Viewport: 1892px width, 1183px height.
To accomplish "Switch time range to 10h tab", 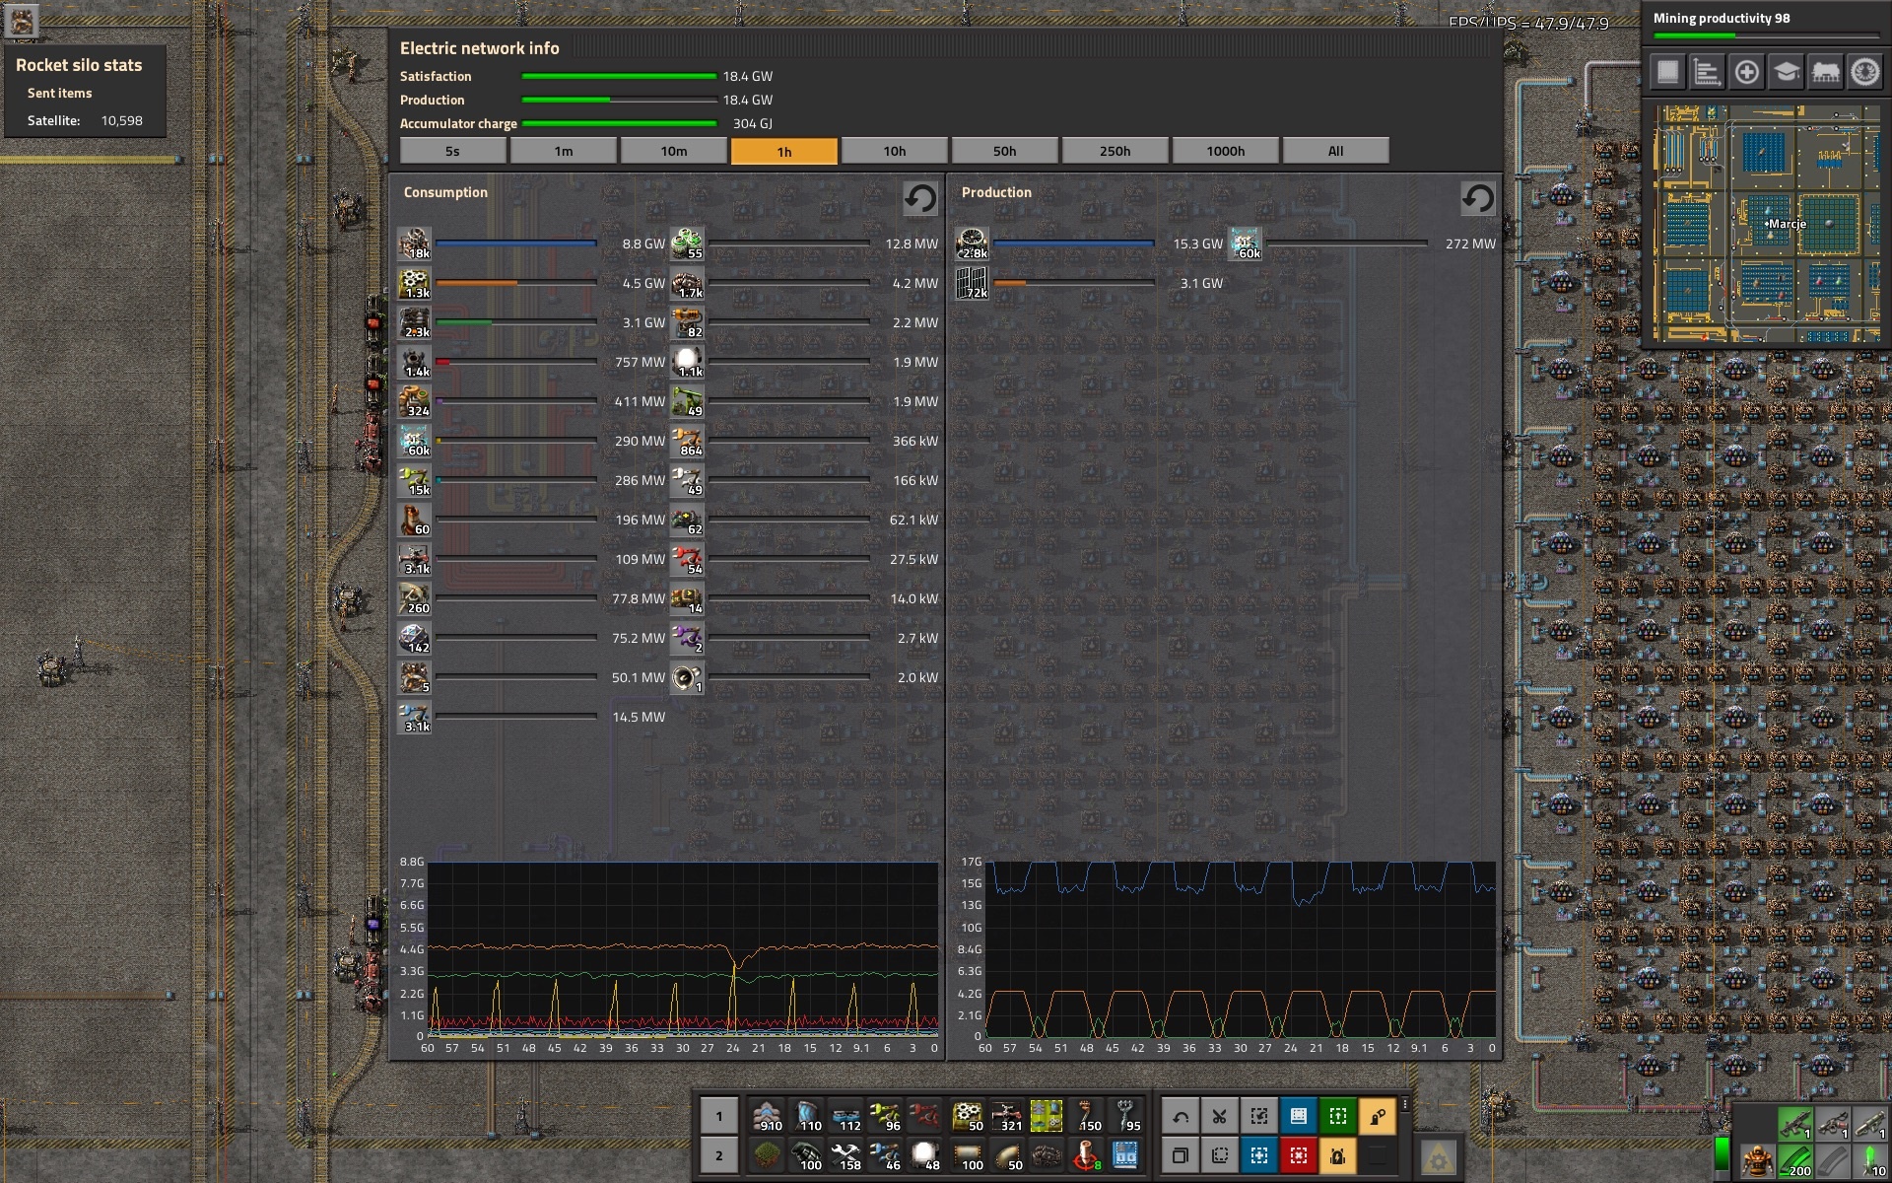I will [894, 151].
